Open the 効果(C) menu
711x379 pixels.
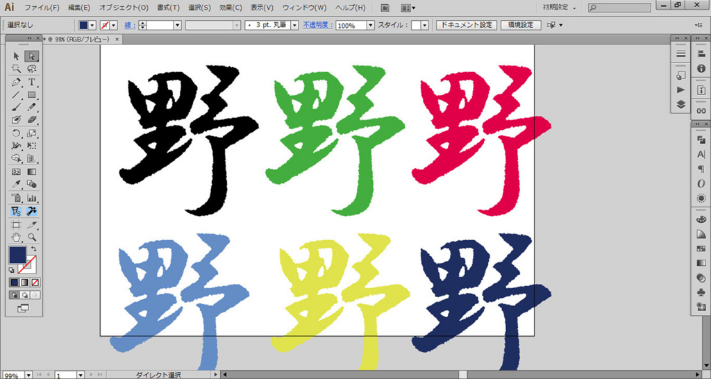231,8
